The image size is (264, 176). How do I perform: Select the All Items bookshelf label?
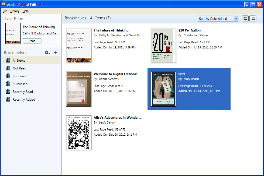[x=19, y=61]
